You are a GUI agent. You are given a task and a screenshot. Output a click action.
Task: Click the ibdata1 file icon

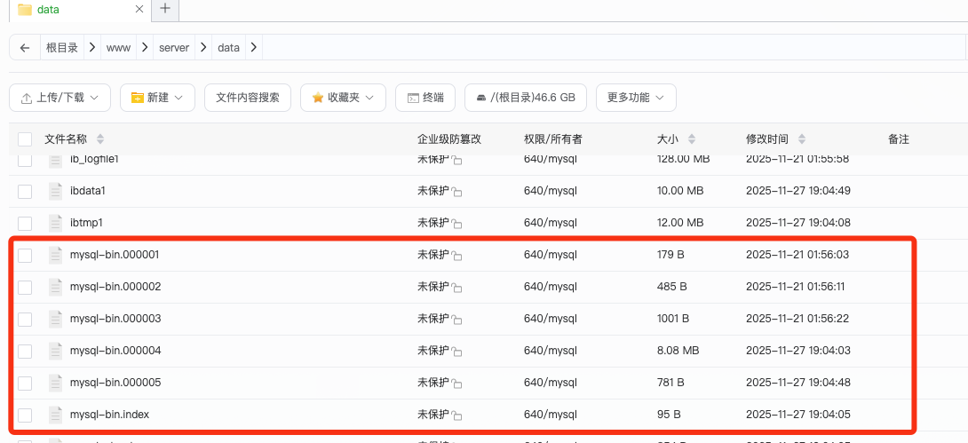pos(56,191)
